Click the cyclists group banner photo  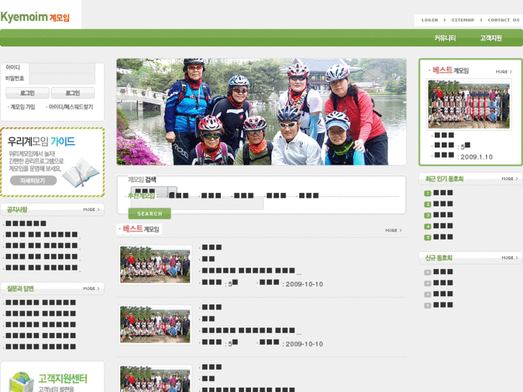(x=261, y=111)
